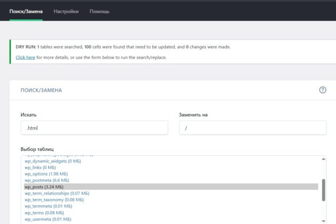Focus the Искать search field
This screenshot has height=224, width=336.
[x=94, y=128]
